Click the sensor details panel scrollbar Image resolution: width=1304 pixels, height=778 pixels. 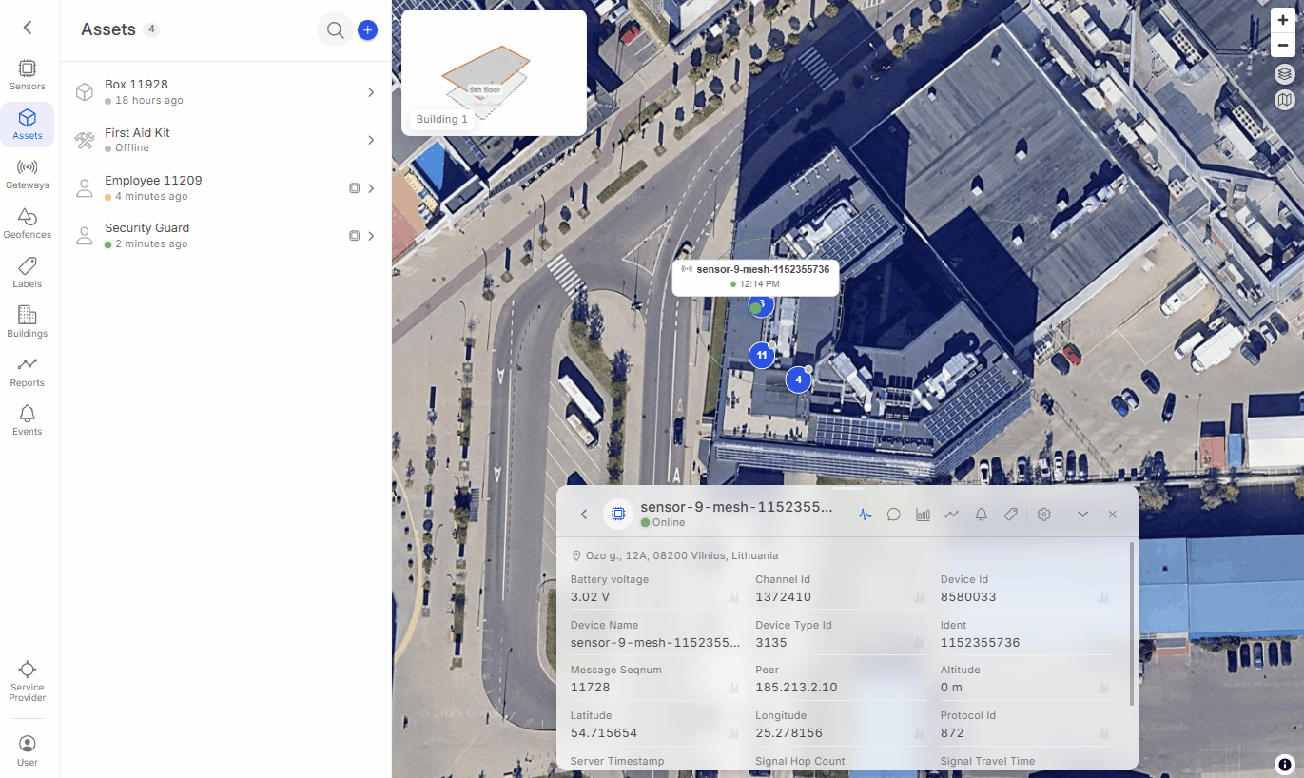tap(1131, 624)
